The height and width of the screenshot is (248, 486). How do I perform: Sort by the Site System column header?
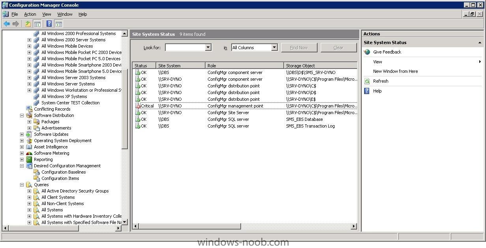[x=181, y=66]
